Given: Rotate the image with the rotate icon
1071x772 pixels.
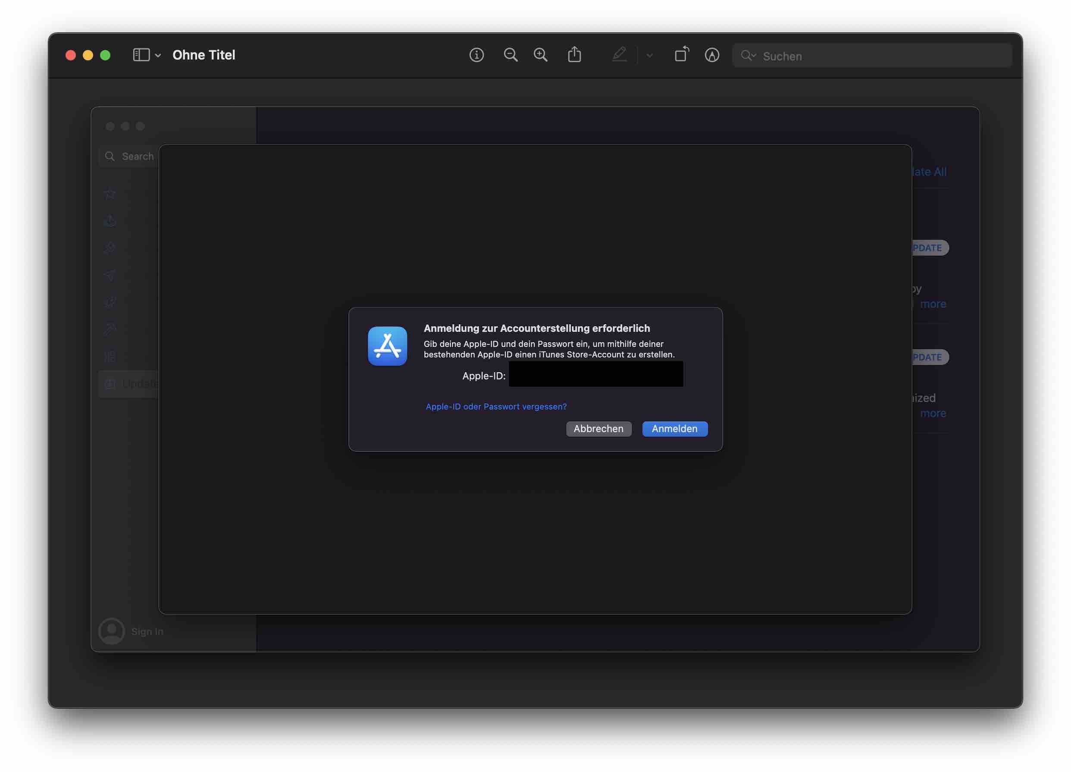Looking at the screenshot, I should click(681, 54).
